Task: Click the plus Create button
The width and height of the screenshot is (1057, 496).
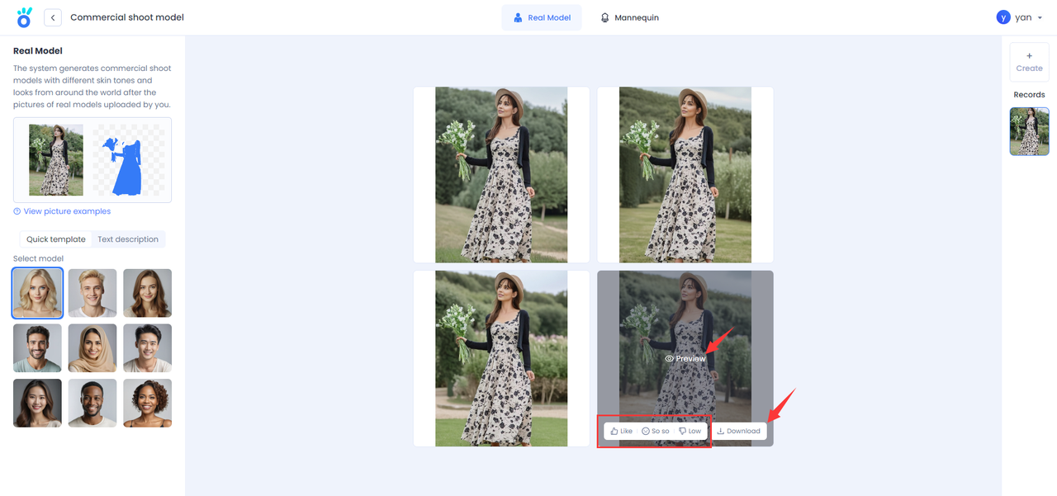Action: tap(1029, 62)
